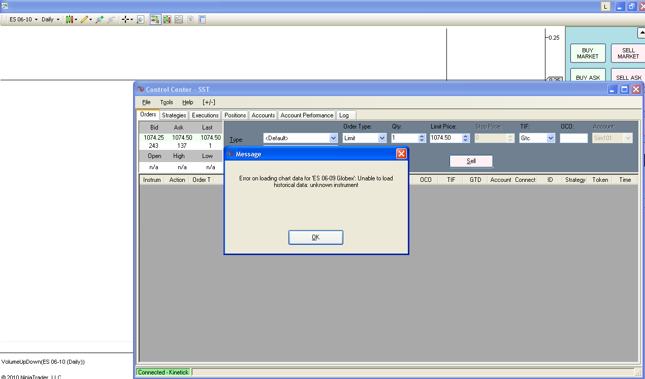Click the chart window icon at the top-left
The image size is (645, 379).
(4, 6)
